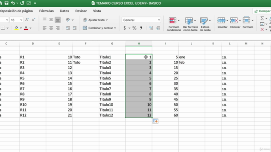
Task: Select cell containing Titulo5
Action: click(112, 78)
